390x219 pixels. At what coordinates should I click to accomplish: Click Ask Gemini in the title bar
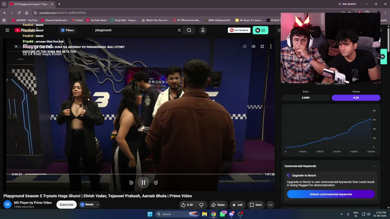(347, 4)
